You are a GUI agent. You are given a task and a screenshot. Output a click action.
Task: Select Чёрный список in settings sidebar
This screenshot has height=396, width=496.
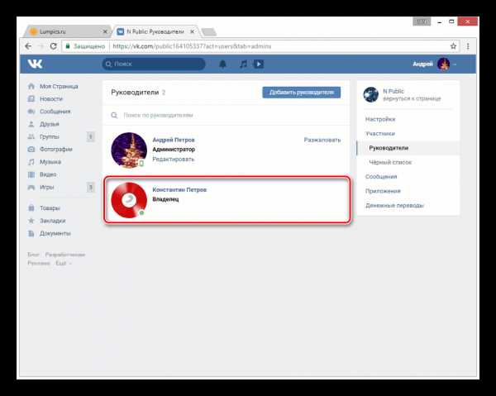pyautogui.click(x=390, y=162)
